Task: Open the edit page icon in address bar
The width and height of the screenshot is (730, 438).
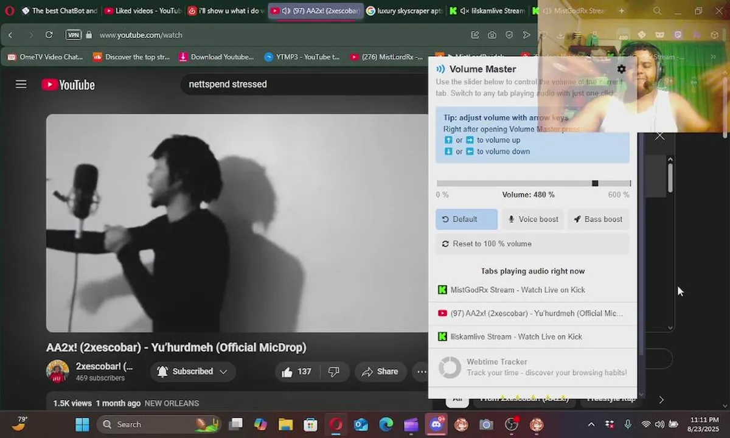Action: click(x=474, y=35)
